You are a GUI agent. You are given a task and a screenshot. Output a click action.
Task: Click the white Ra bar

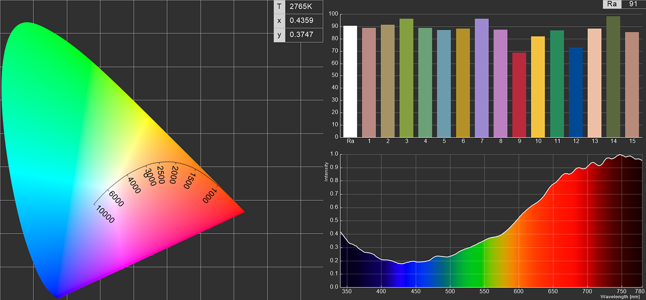(x=350, y=81)
